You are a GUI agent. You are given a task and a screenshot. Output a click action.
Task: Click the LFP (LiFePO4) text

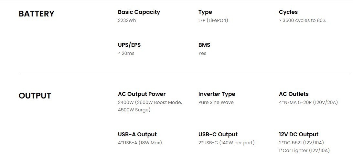(213, 20)
